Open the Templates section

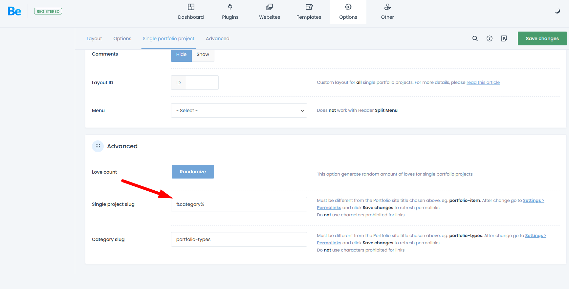tap(309, 12)
